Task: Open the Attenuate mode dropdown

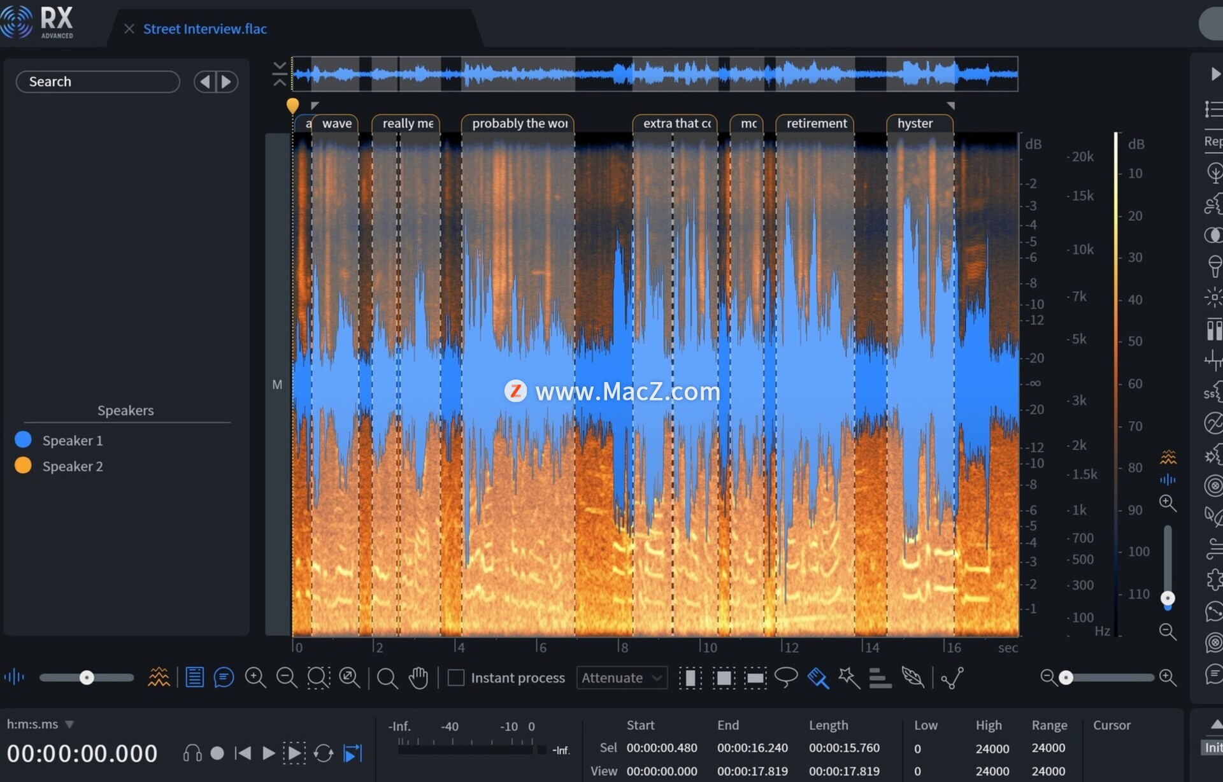Action: click(621, 678)
